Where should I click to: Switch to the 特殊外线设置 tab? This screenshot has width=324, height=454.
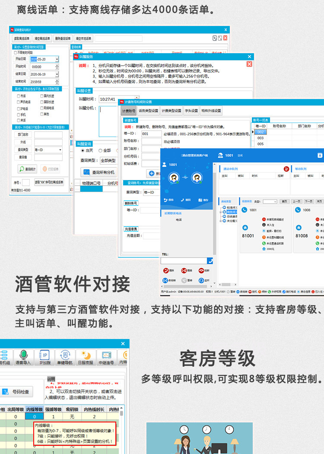(x=211, y=111)
